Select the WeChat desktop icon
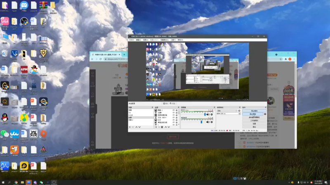 [x=5, y=134]
